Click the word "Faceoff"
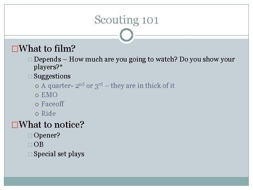 pyautogui.click(x=52, y=104)
